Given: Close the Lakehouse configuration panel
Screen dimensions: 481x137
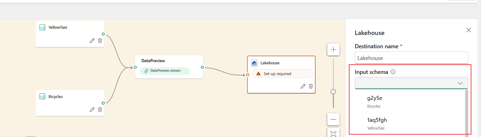Looking at the screenshot, I should (x=469, y=30).
